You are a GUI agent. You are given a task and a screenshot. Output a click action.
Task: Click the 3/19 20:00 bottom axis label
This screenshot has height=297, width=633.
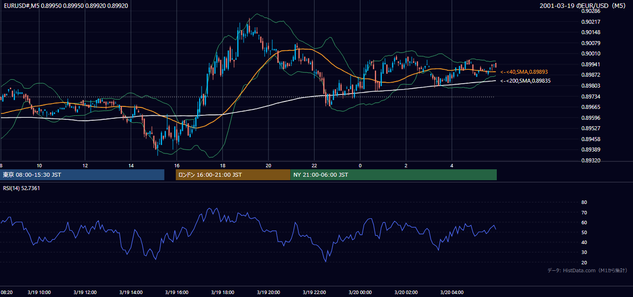(x=268, y=293)
